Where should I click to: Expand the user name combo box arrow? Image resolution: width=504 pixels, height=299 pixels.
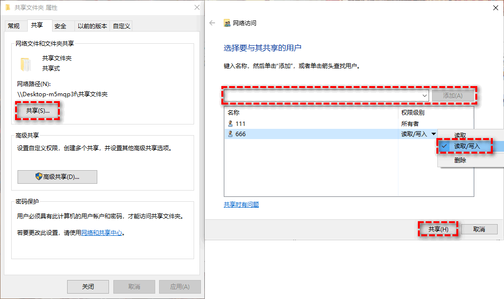coord(424,96)
